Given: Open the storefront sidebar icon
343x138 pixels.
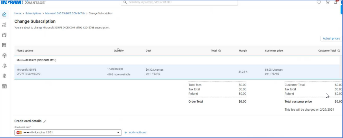Looking at the screenshot, I should pos(4,45).
